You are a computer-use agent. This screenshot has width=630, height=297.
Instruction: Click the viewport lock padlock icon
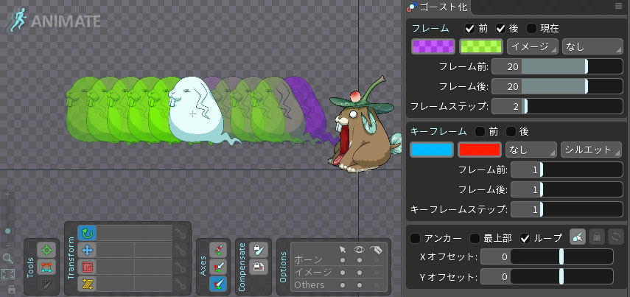pos(11,289)
